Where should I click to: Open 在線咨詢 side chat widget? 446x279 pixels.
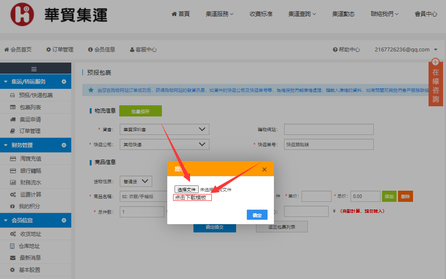click(435, 82)
